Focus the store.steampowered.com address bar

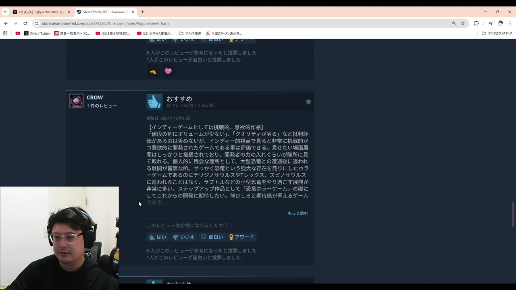[242, 23]
